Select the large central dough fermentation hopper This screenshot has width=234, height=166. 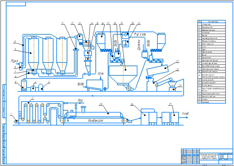[x=123, y=76]
